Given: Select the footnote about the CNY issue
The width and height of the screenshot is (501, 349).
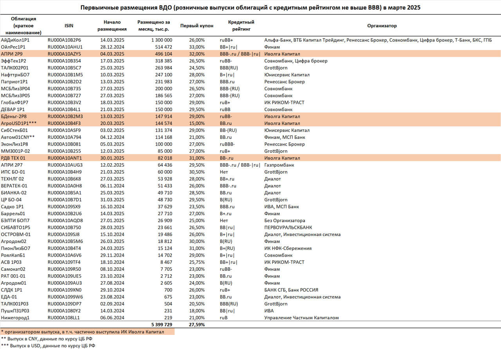Looking at the screenshot, I should [x=46, y=339].
